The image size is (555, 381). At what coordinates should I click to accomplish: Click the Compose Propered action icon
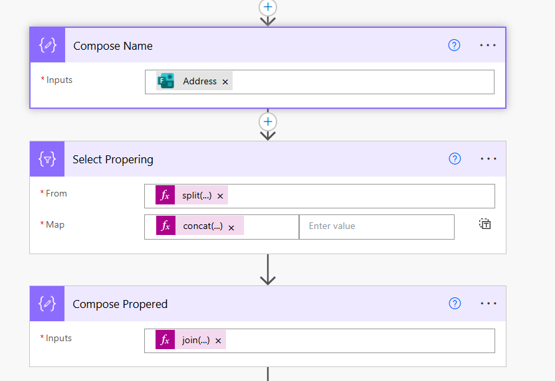coord(47,304)
